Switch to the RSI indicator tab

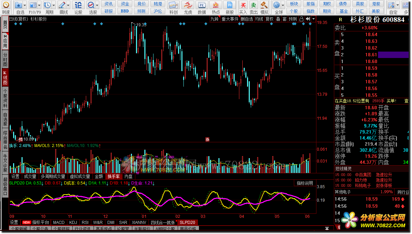click(85, 223)
